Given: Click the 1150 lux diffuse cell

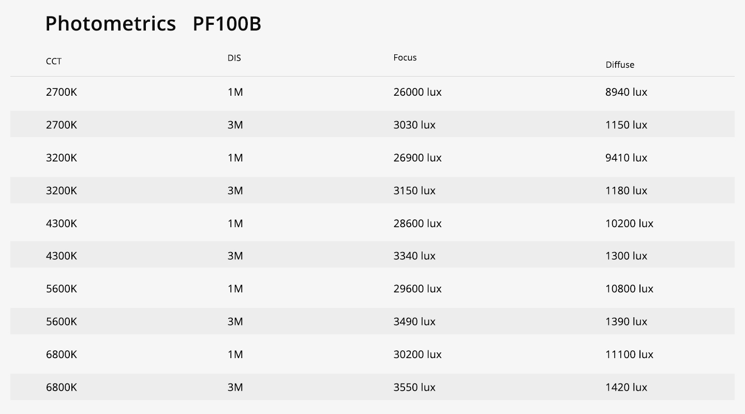Looking at the screenshot, I should tap(627, 125).
